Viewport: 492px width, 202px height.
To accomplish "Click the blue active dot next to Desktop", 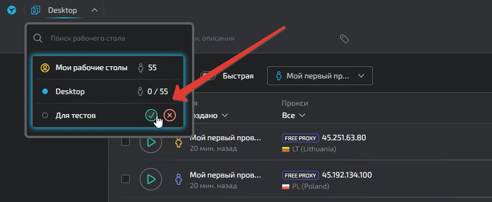I will coord(45,92).
